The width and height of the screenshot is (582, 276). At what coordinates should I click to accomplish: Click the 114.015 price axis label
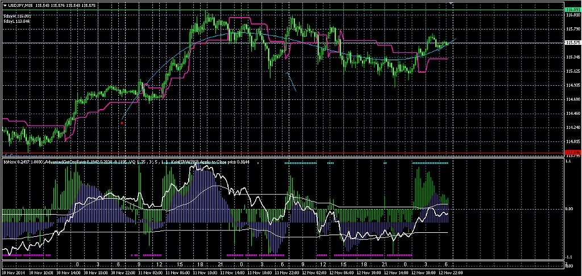[572, 141]
